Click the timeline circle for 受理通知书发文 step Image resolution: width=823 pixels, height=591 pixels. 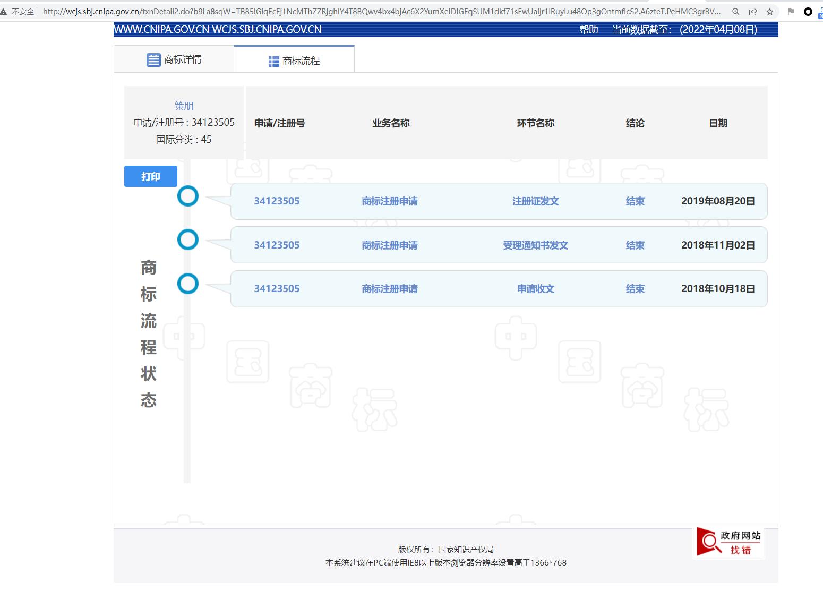pyautogui.click(x=188, y=239)
